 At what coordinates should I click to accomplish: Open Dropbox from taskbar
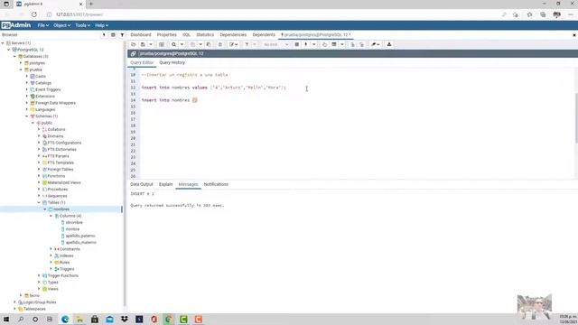(125, 319)
